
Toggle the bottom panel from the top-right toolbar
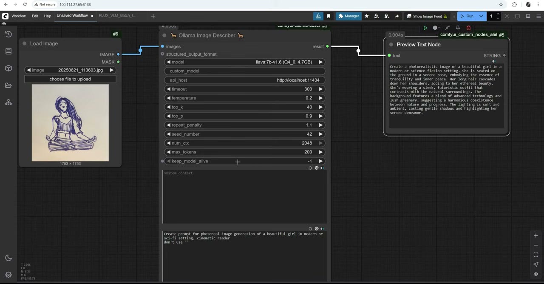tap(528, 16)
